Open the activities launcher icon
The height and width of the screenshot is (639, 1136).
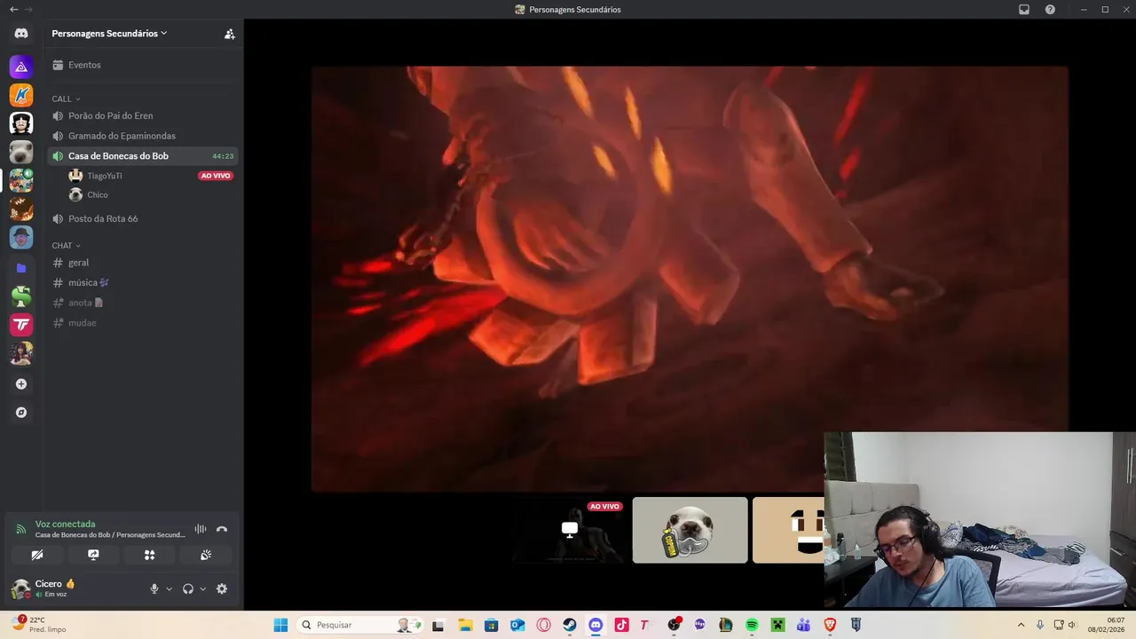coord(149,555)
